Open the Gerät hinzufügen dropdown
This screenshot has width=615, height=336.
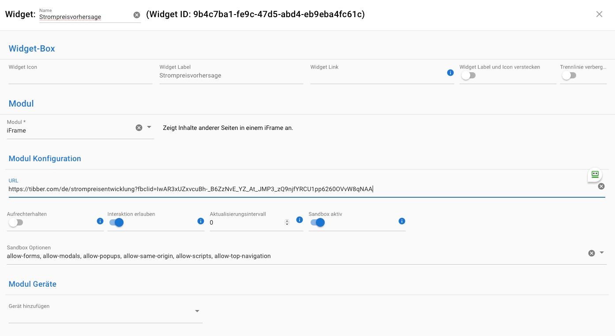click(x=197, y=311)
